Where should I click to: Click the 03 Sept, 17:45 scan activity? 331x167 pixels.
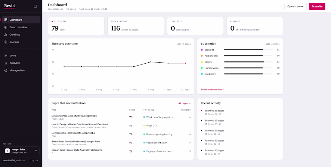click(240, 122)
